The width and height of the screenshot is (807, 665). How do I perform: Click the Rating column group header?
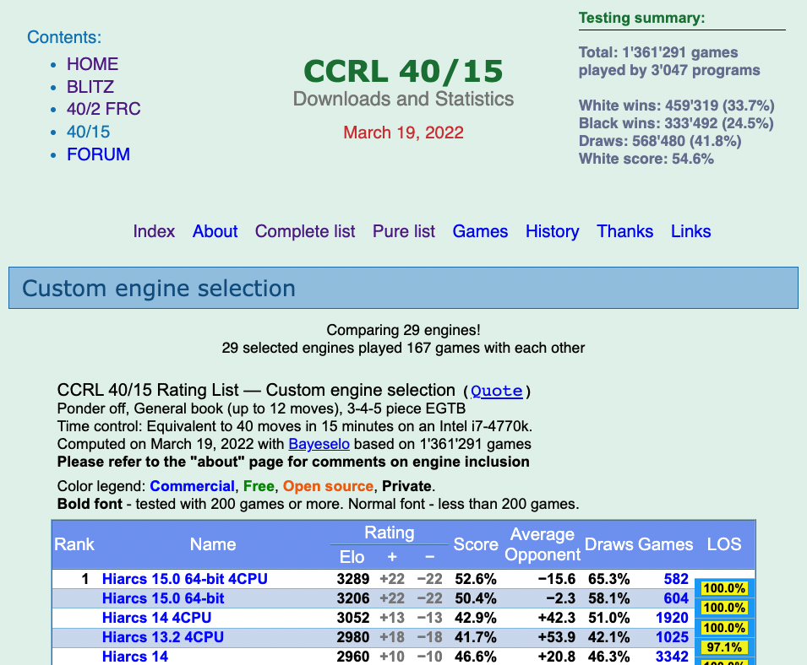390,533
